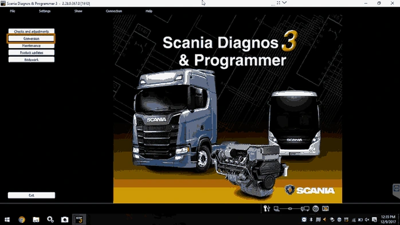This screenshot has height=225, width=400.
Task: Click the Product updates button
Action: point(32,53)
